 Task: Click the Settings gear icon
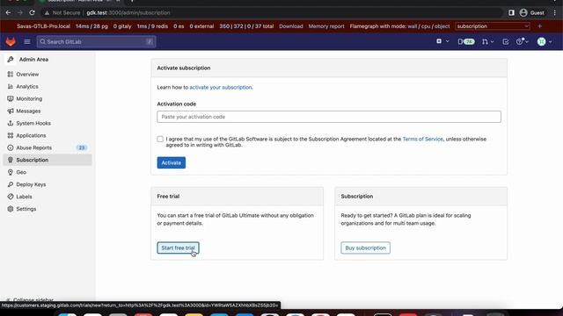pos(11,209)
